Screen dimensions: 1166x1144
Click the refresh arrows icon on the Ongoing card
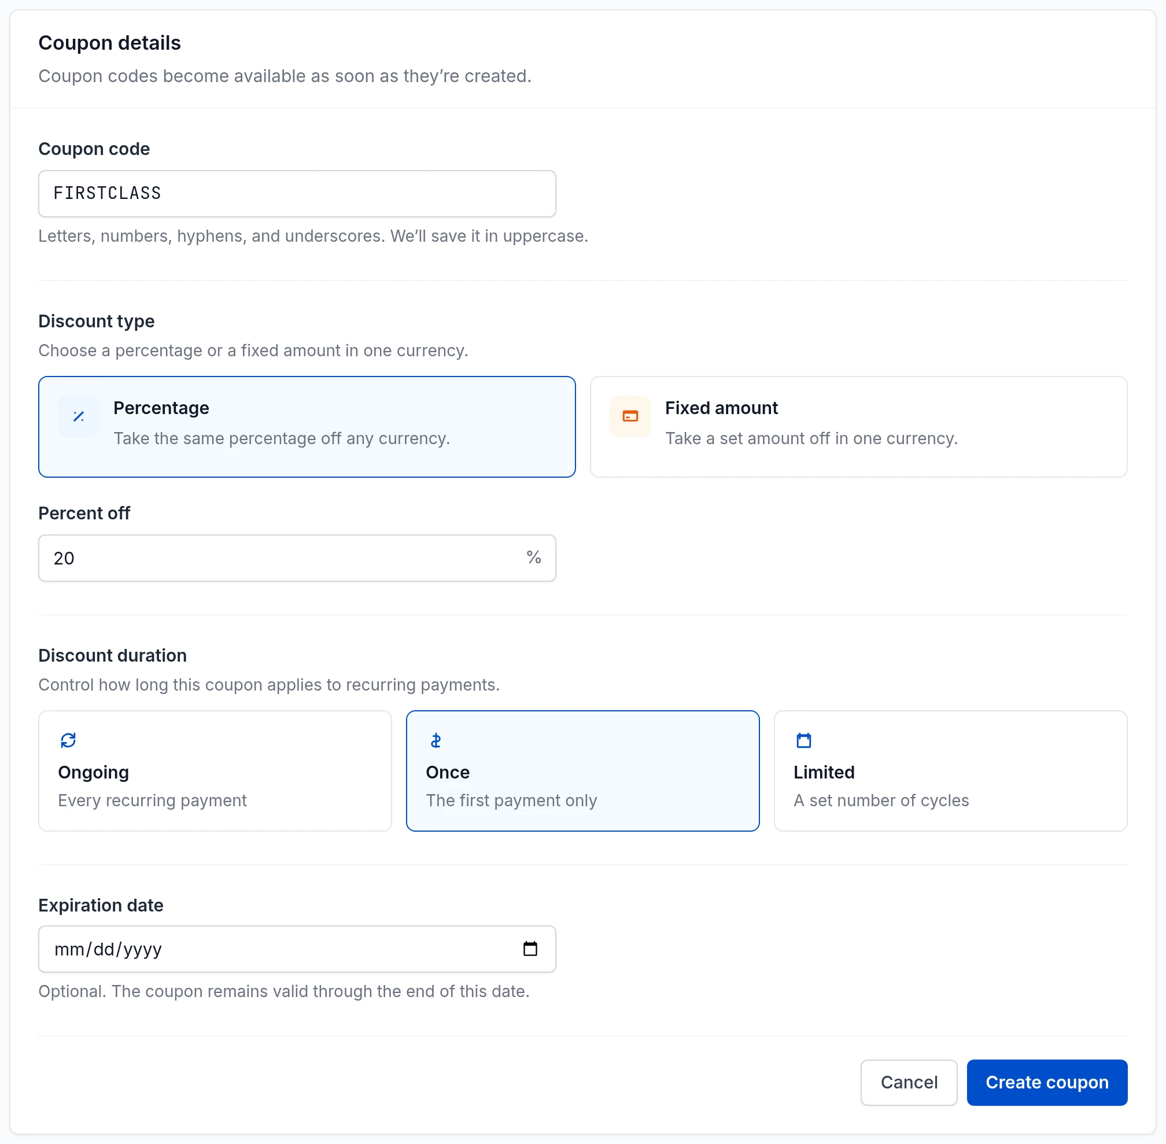(68, 740)
